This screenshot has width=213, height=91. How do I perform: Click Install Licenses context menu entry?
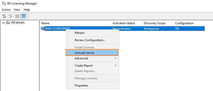[92, 47]
